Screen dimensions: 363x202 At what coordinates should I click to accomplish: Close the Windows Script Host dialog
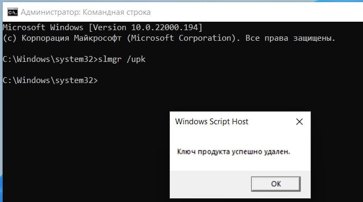point(300,122)
